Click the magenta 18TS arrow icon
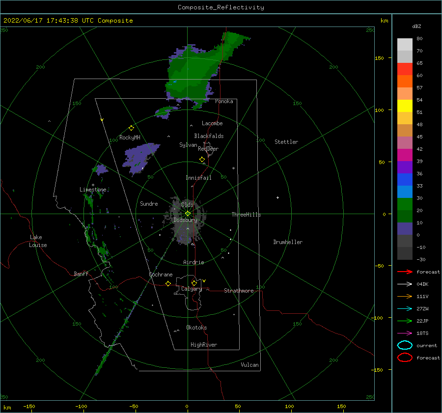The height and width of the screenshot is (413, 442). (405, 333)
